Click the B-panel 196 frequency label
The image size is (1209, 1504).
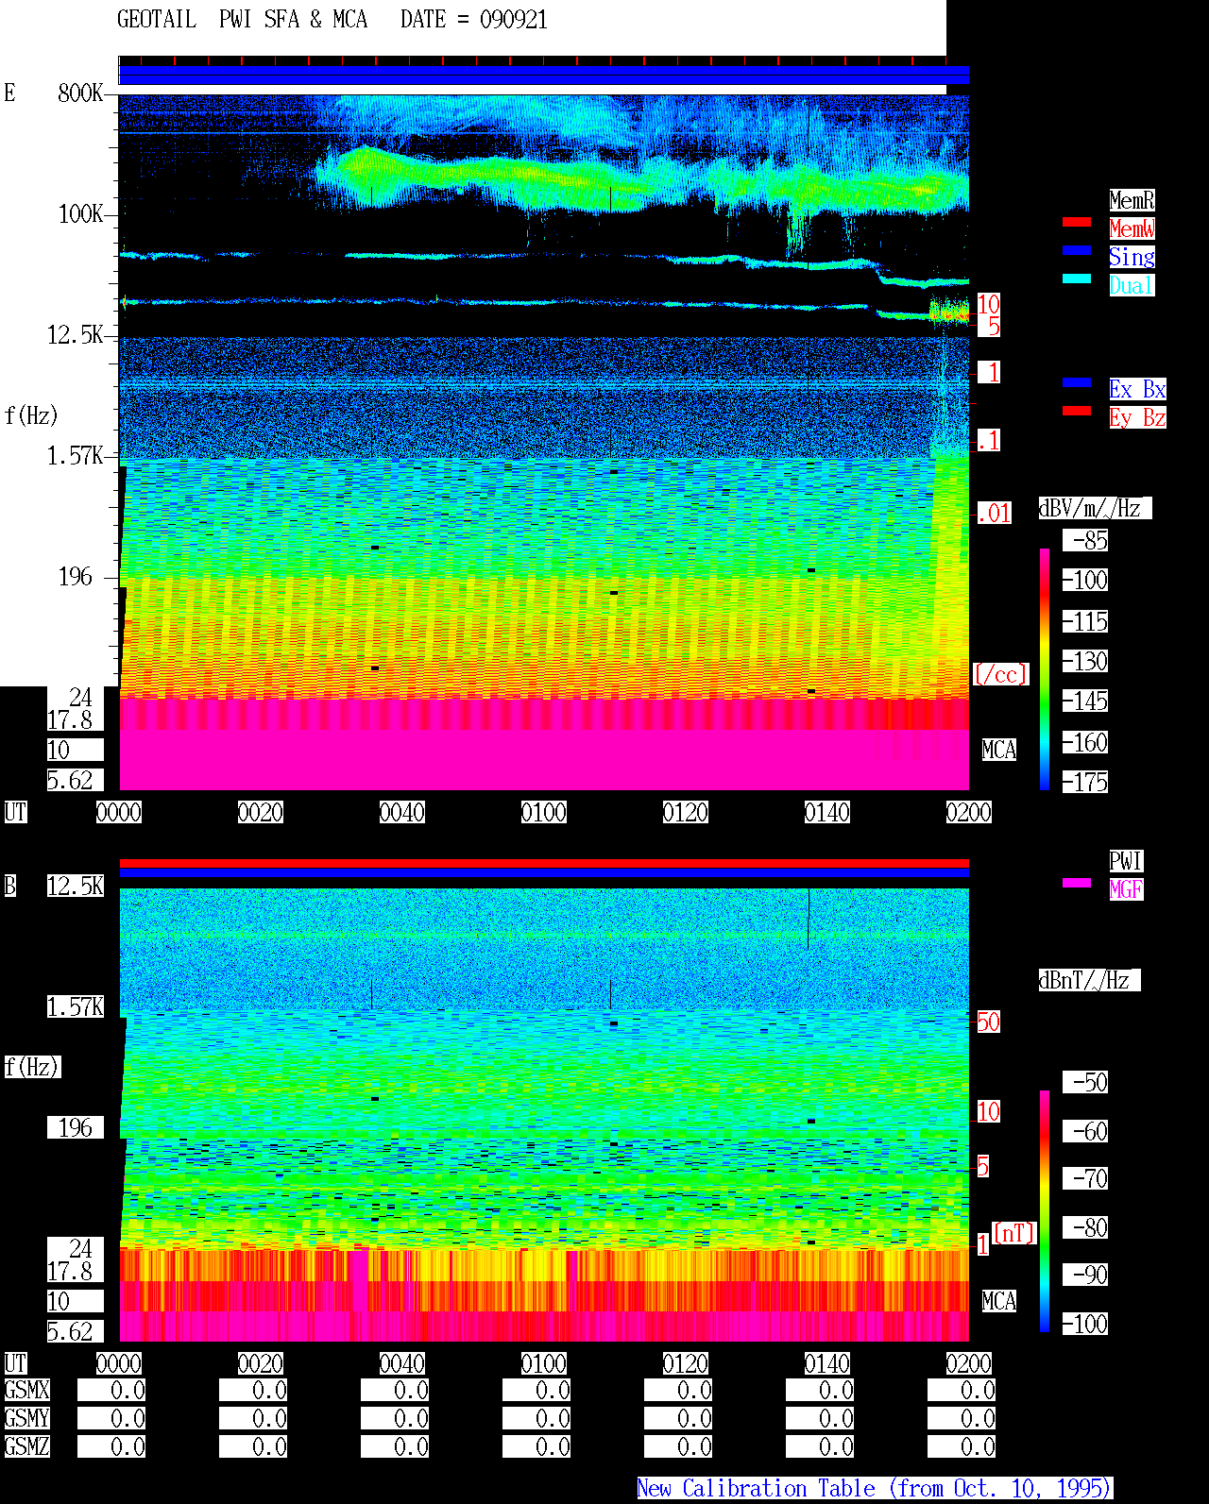pyautogui.click(x=76, y=1127)
